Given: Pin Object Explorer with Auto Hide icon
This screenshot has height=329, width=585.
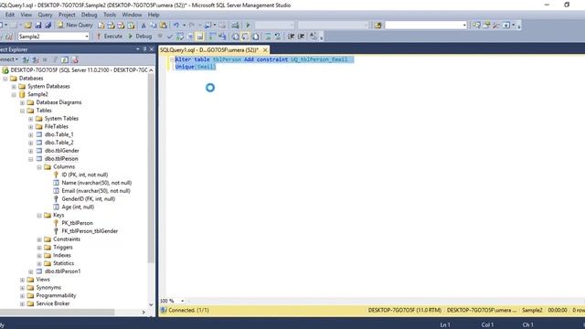Looking at the screenshot, I should click(x=144, y=49).
